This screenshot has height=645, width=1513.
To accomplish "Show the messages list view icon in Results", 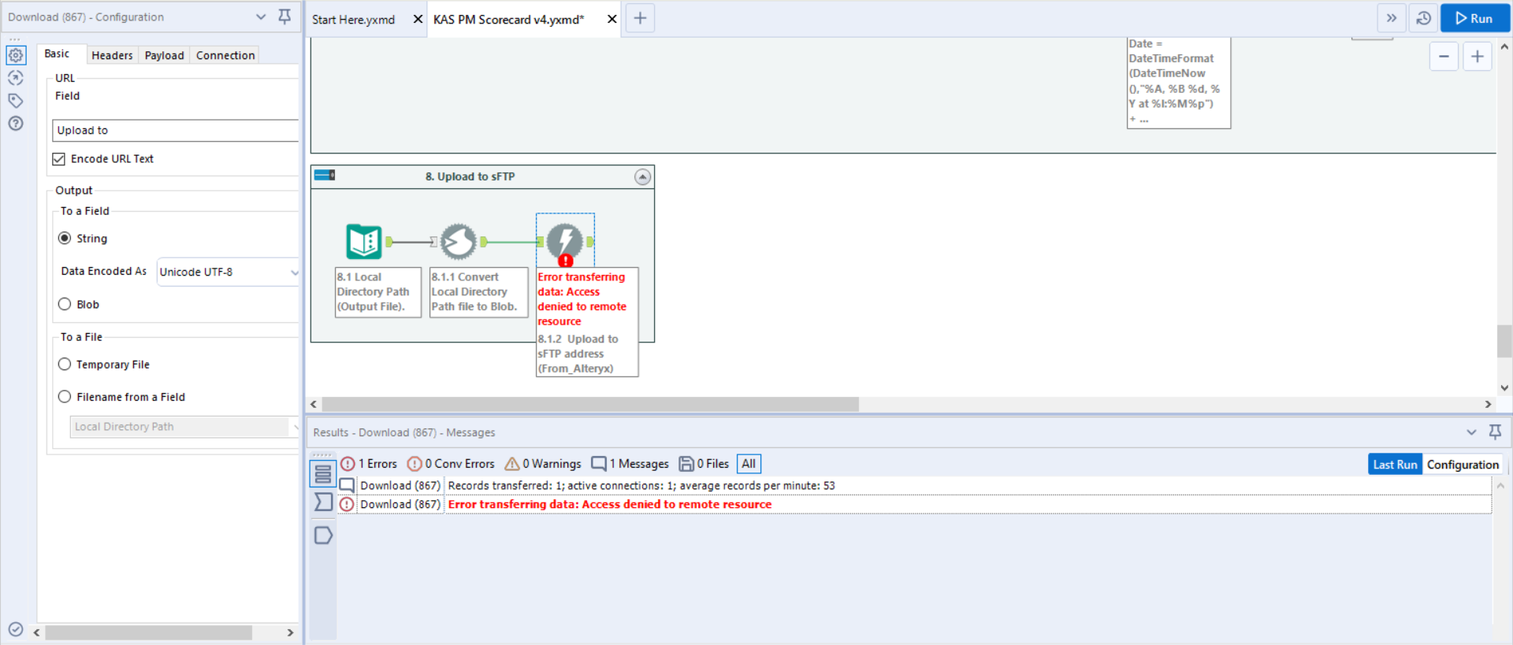I will (x=323, y=474).
